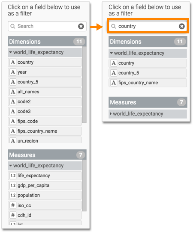Click the string icon beside code2
This screenshot has height=232, width=193.
point(13,101)
